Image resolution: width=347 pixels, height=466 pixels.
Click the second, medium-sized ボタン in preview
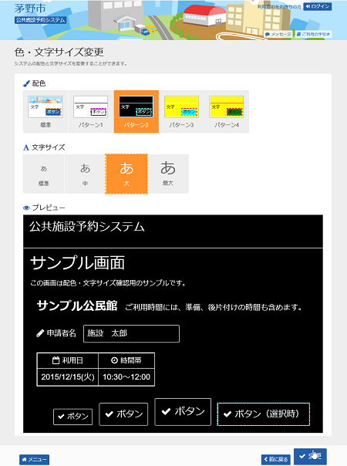(x=123, y=414)
